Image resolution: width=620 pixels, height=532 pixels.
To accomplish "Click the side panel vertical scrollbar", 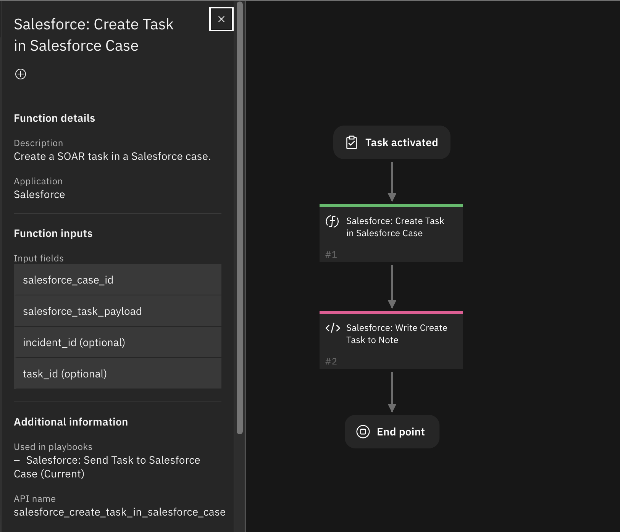I will coord(240,218).
